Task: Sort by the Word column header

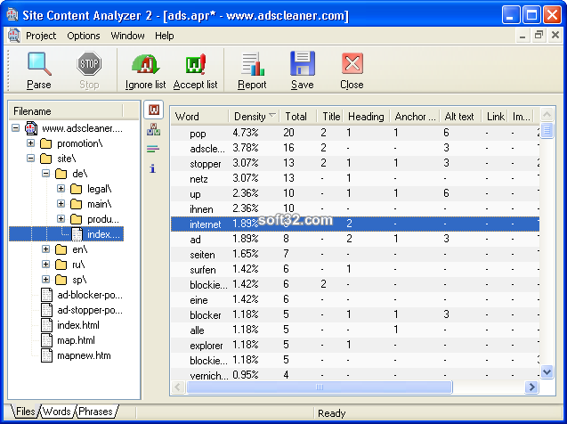Action: [199, 117]
